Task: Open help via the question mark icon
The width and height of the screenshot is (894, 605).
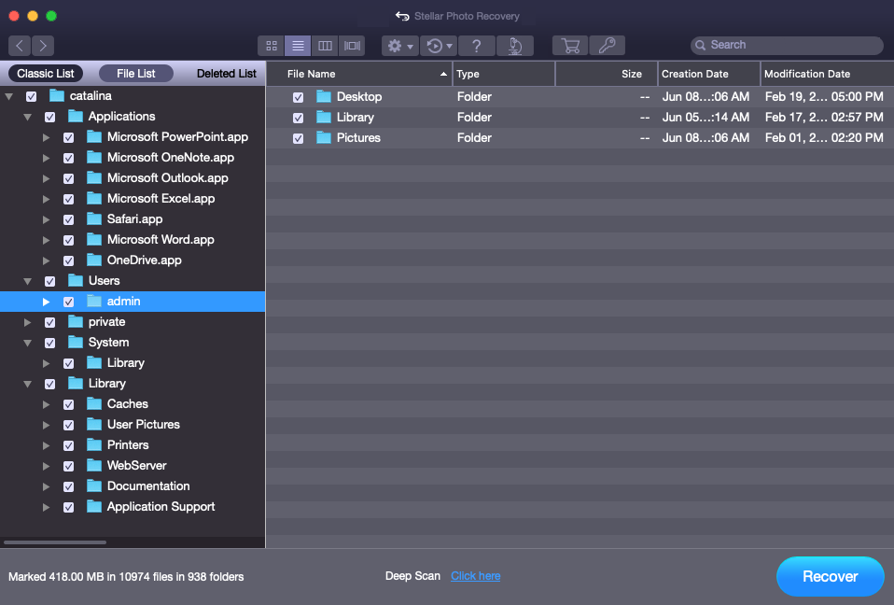Action: click(x=477, y=46)
